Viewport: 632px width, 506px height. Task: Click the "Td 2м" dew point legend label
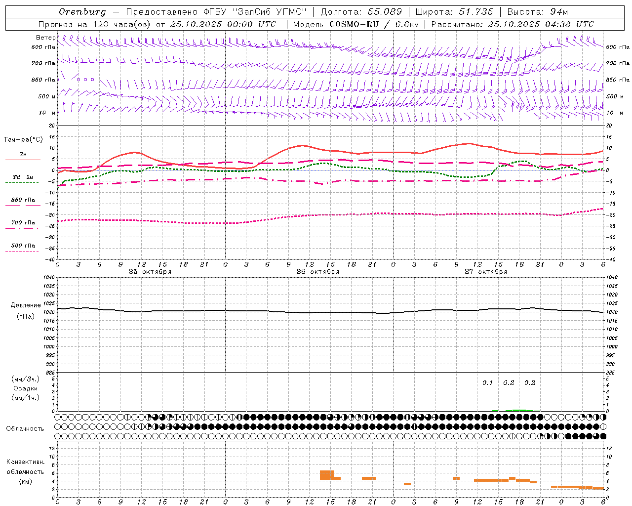click(23, 177)
